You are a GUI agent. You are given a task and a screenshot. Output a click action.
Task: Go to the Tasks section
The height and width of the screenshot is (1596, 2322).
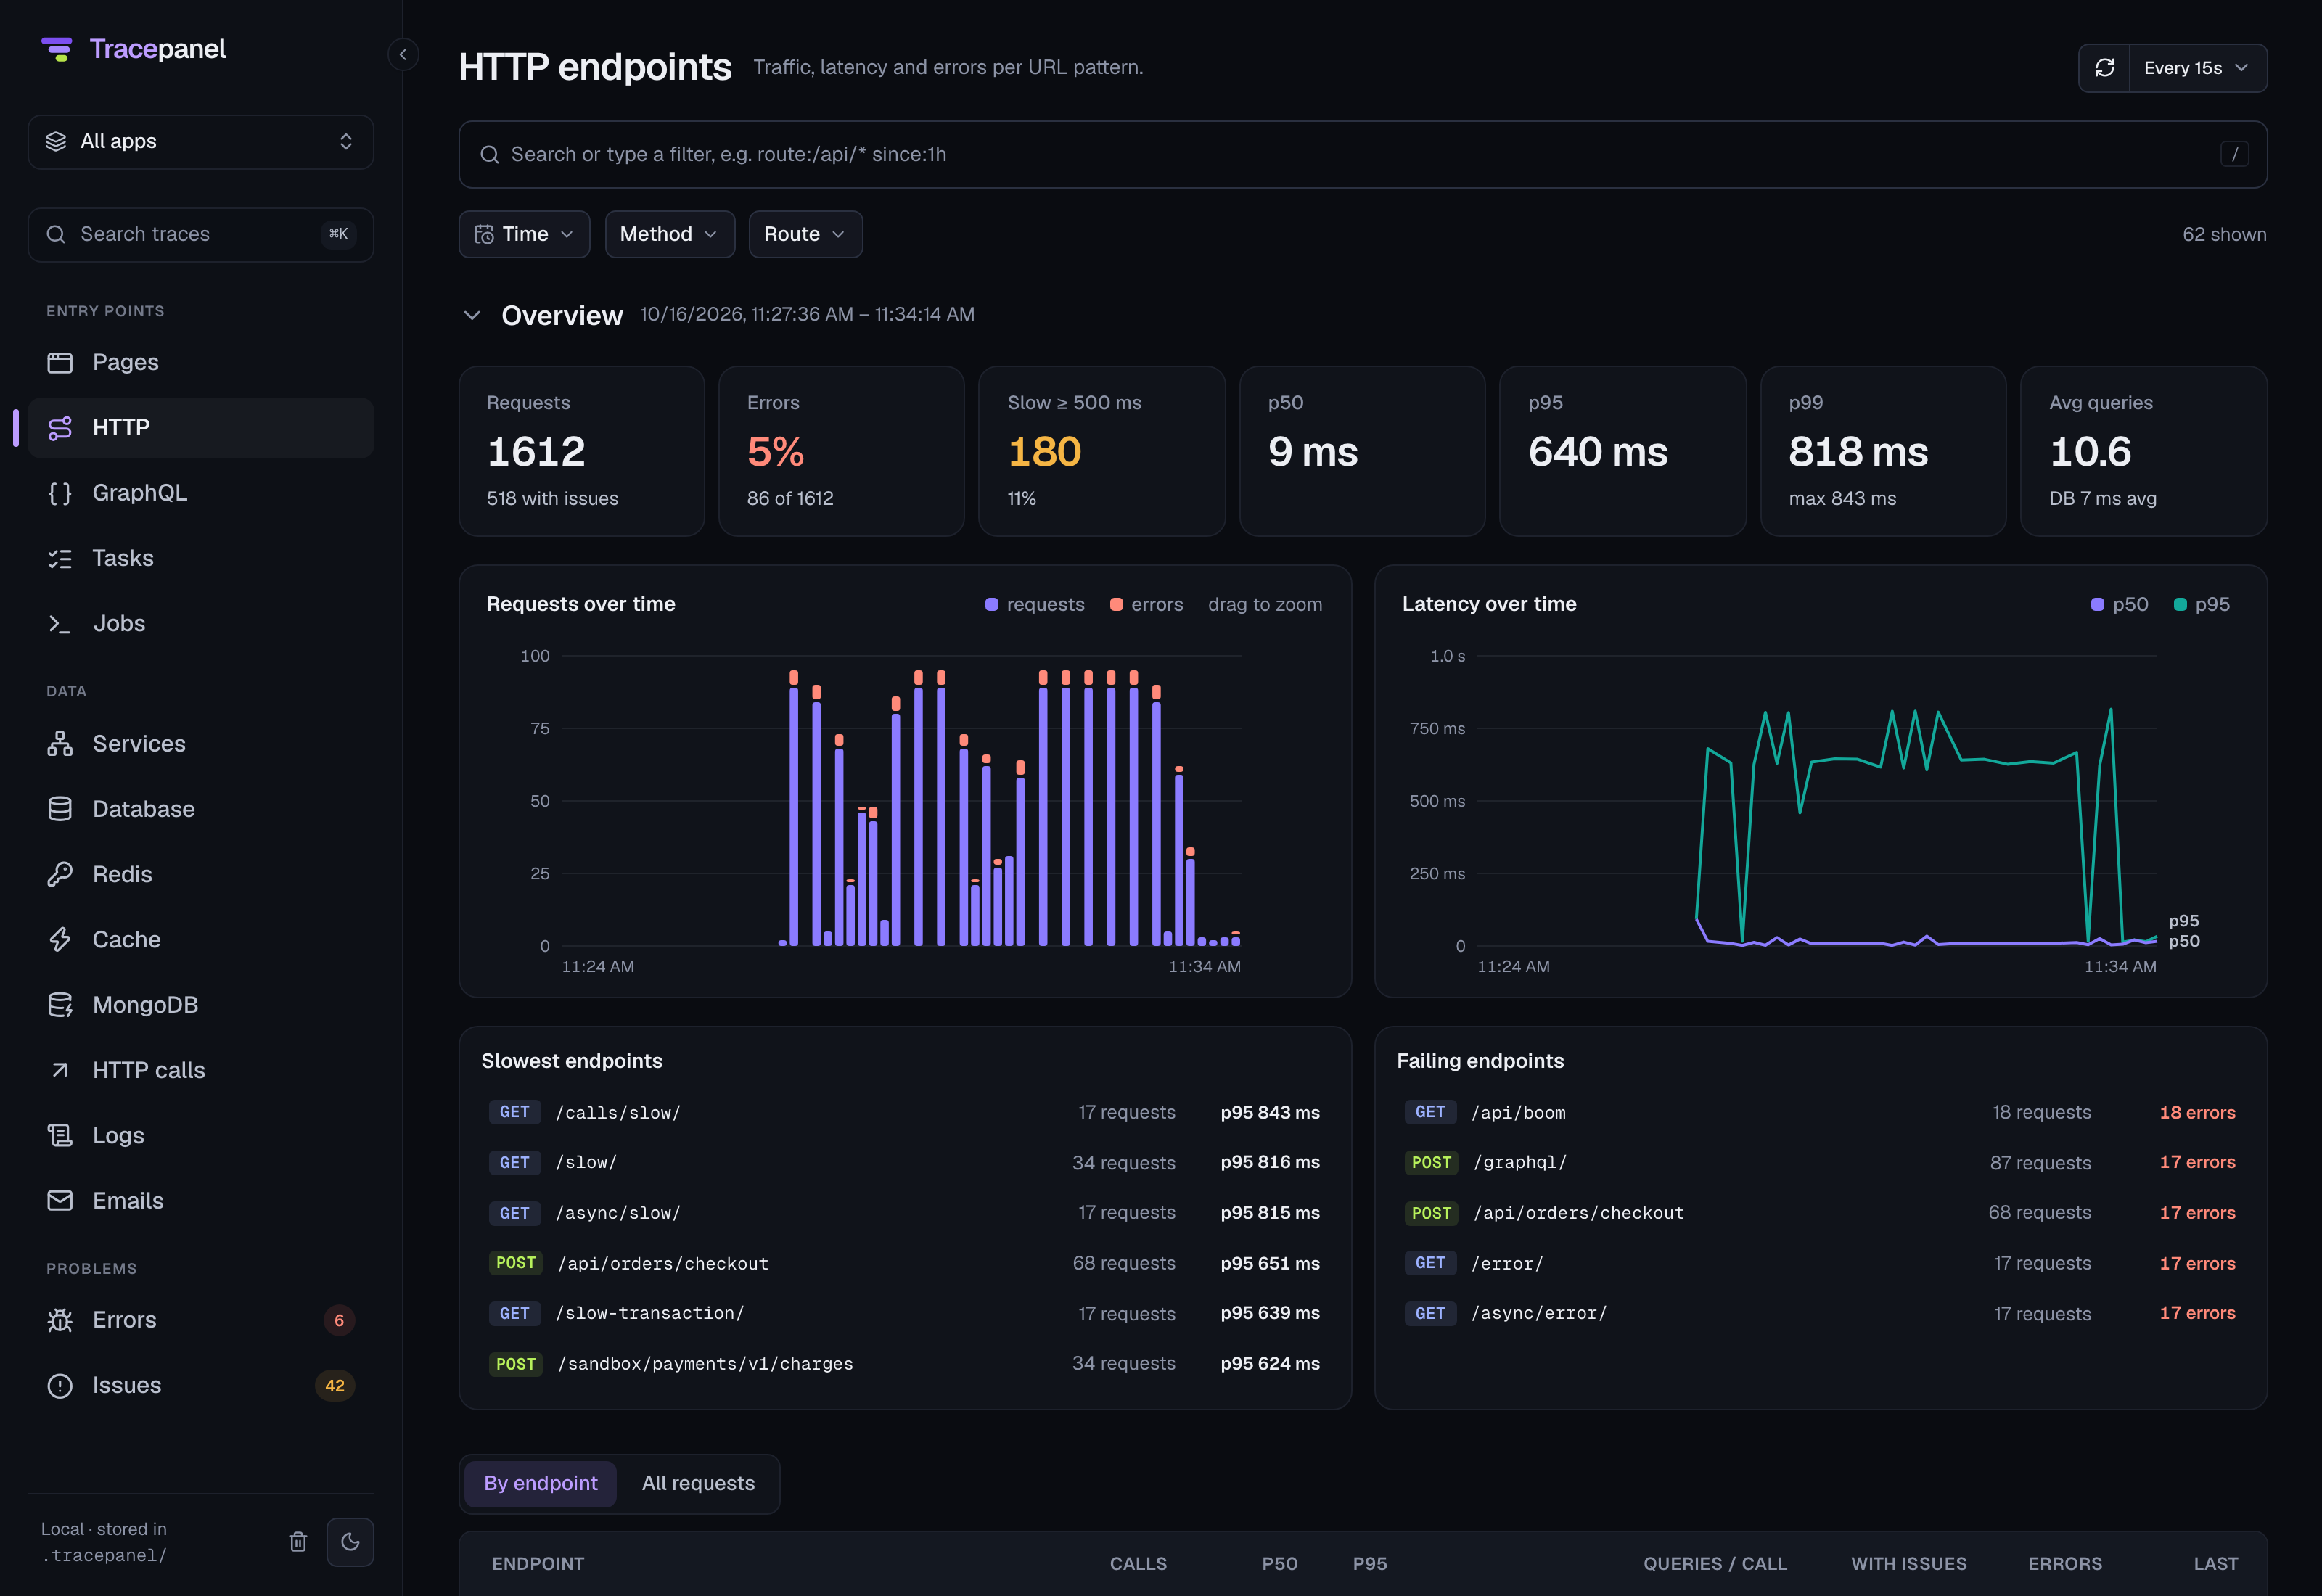(x=201, y=558)
